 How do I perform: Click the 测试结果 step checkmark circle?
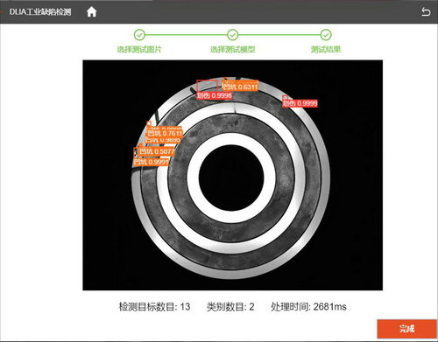[326, 35]
